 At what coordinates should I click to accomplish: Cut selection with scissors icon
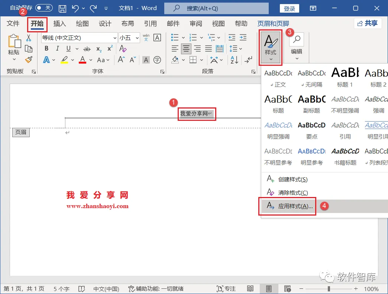(x=29, y=38)
